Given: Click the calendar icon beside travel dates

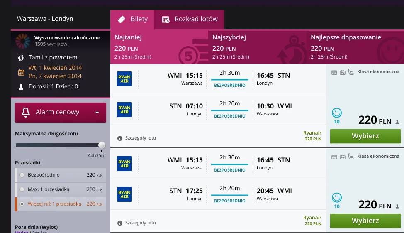Looking at the screenshot, I should coord(21,73).
